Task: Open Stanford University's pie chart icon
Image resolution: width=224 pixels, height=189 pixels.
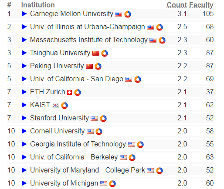Action: click(103, 119)
